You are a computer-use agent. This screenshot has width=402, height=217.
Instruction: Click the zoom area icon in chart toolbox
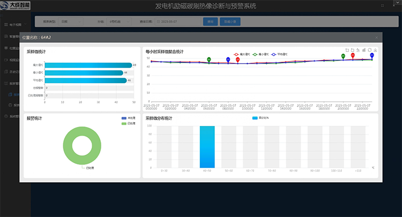click(x=347, y=50)
